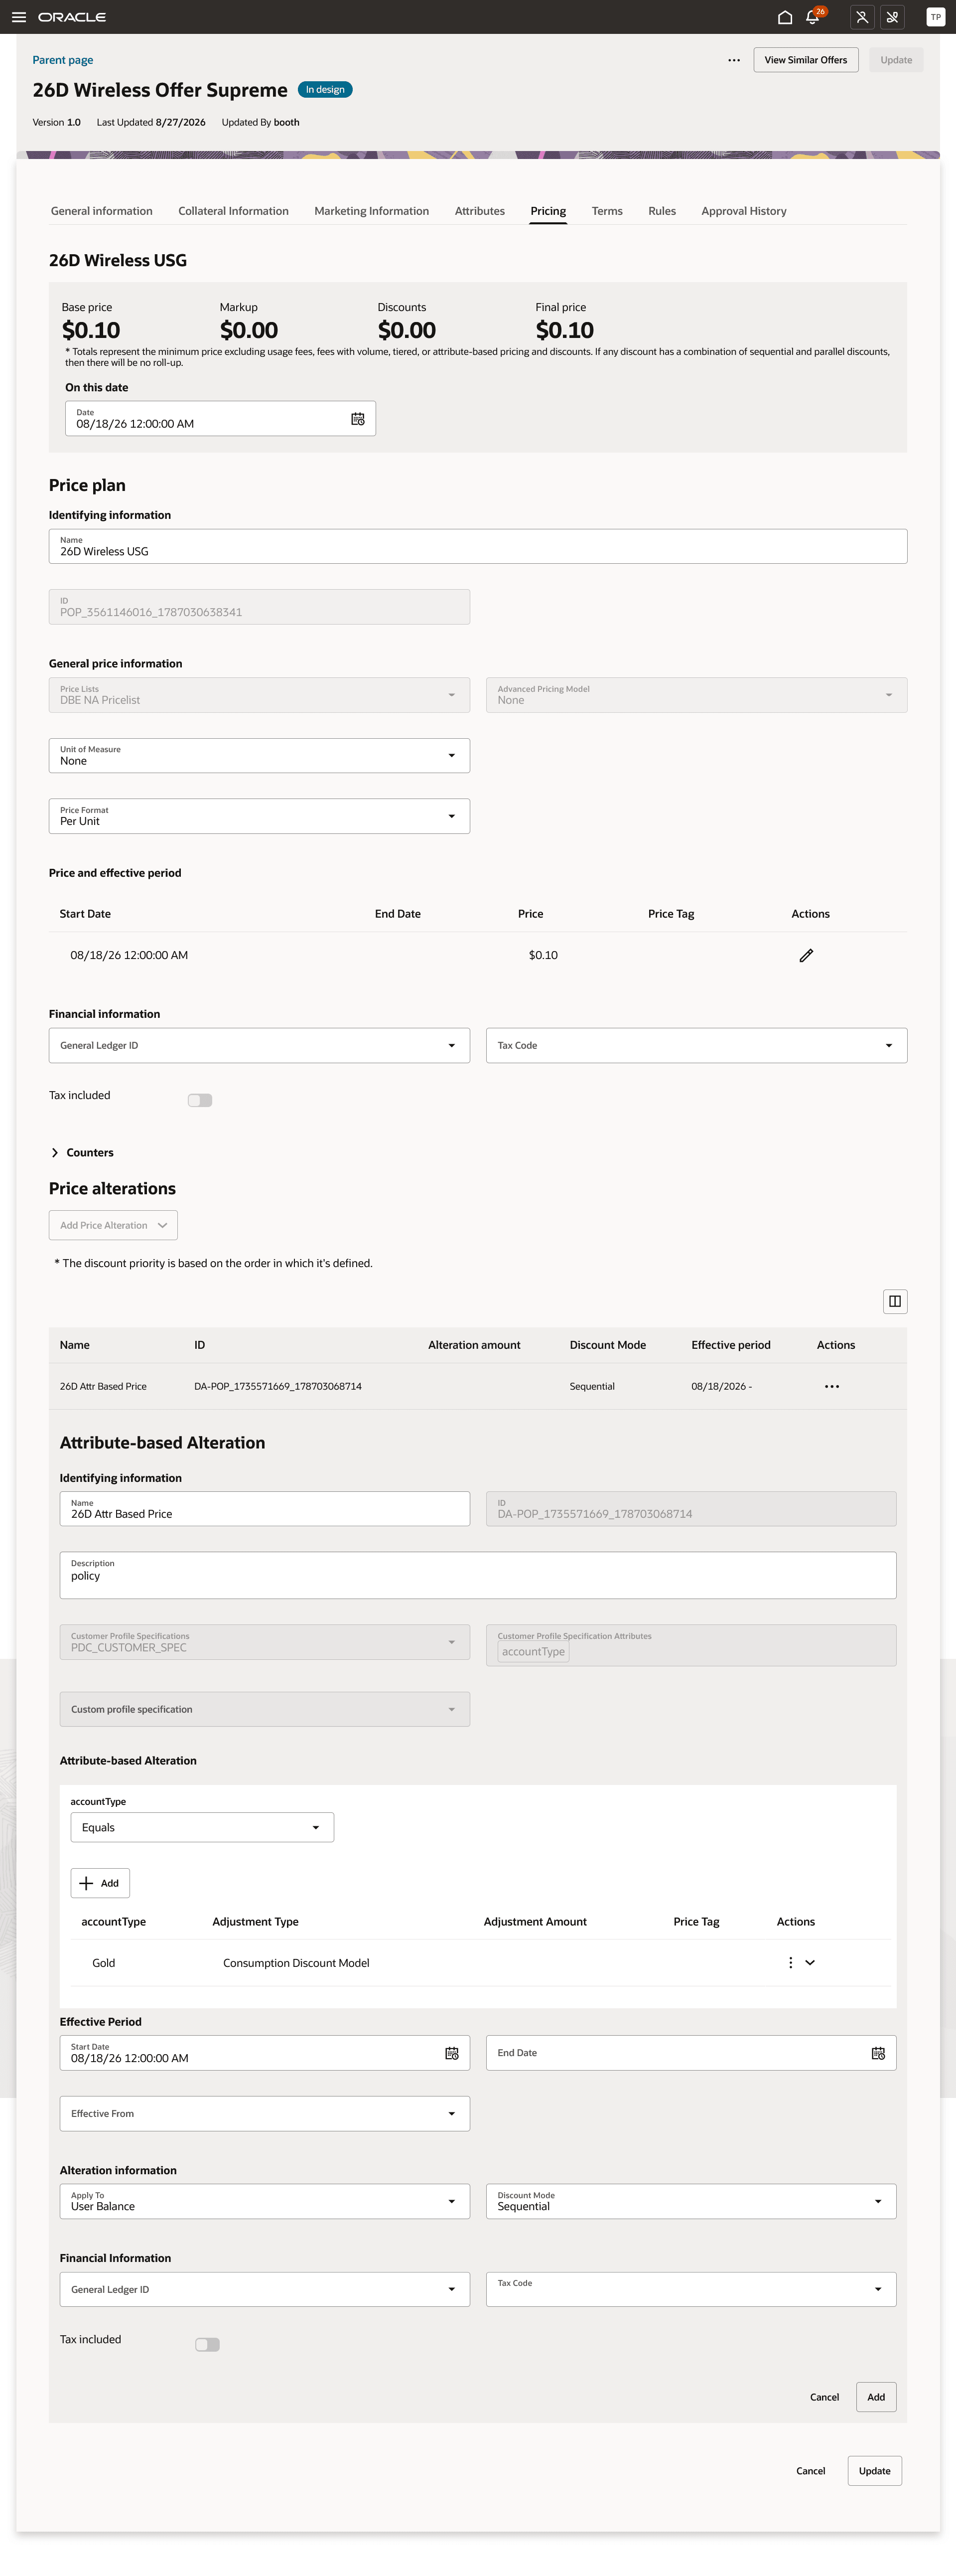Click Add to save the attribute-based alteration
The image size is (956, 2576).
[x=876, y=2397]
